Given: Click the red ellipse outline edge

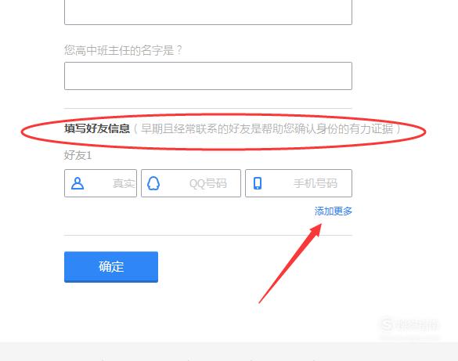Looking at the screenshot, I should coord(22,132).
